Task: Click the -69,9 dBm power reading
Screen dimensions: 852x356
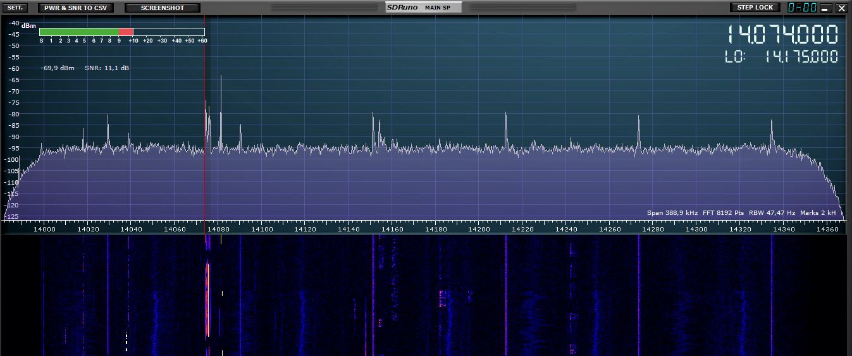Action: point(58,68)
